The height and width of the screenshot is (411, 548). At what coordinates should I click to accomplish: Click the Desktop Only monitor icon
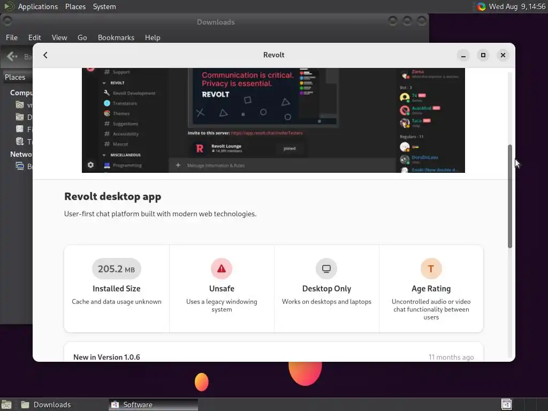coord(326,269)
